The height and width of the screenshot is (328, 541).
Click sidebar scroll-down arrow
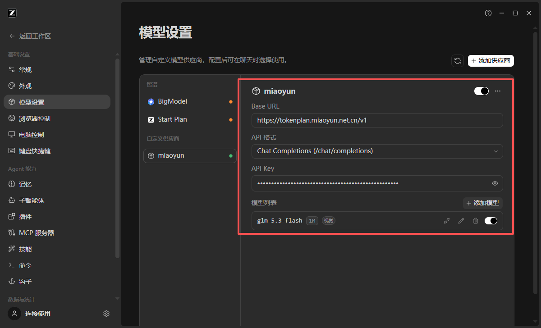click(x=118, y=298)
